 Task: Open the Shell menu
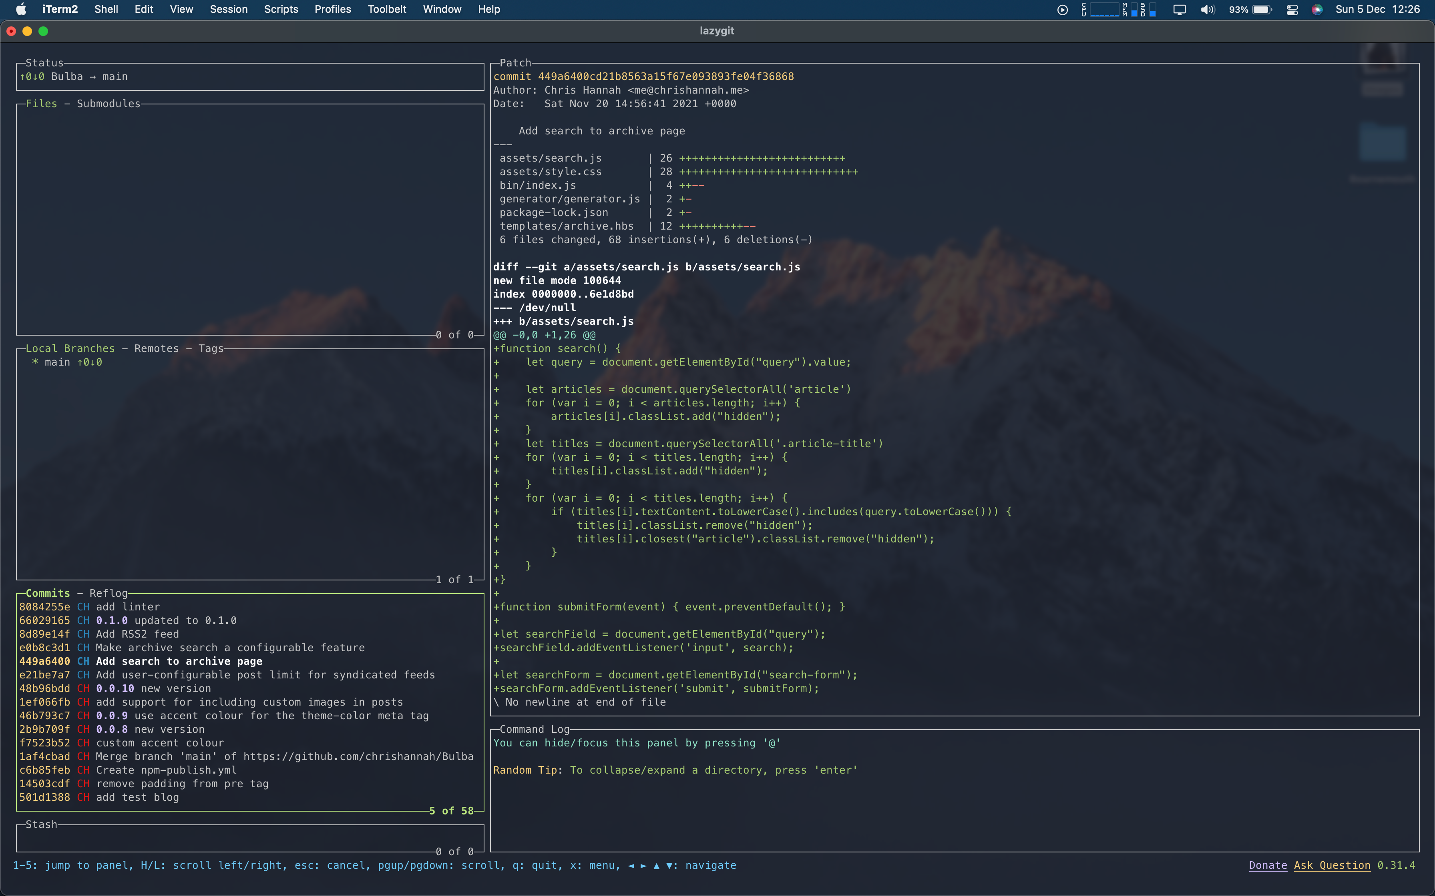point(106,9)
